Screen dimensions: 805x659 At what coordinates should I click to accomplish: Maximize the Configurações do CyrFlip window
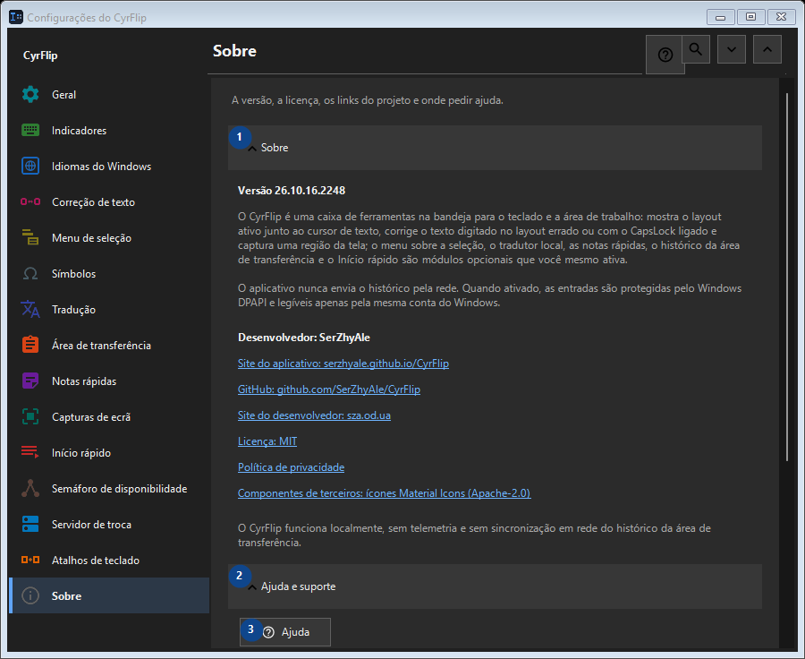point(751,17)
